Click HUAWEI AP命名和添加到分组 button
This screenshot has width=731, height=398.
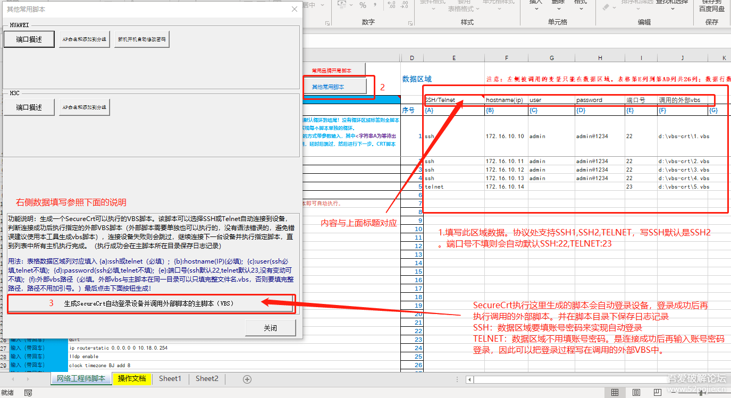[x=84, y=39]
